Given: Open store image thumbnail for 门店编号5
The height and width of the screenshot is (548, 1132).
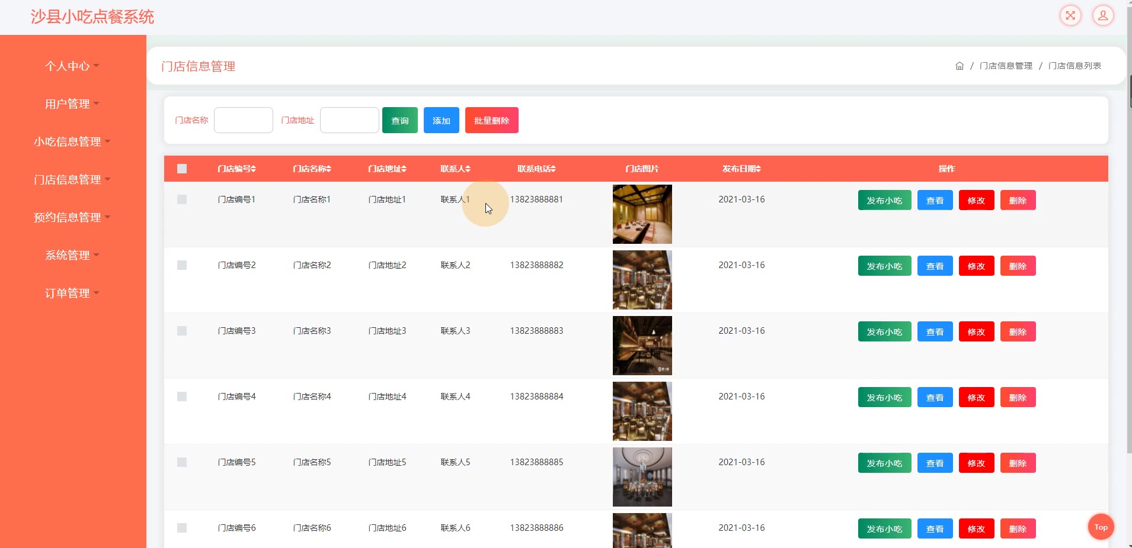Looking at the screenshot, I should [642, 477].
